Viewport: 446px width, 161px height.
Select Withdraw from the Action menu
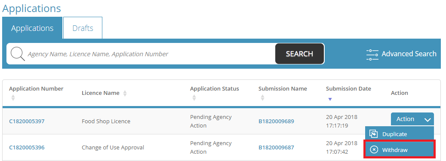400,149
